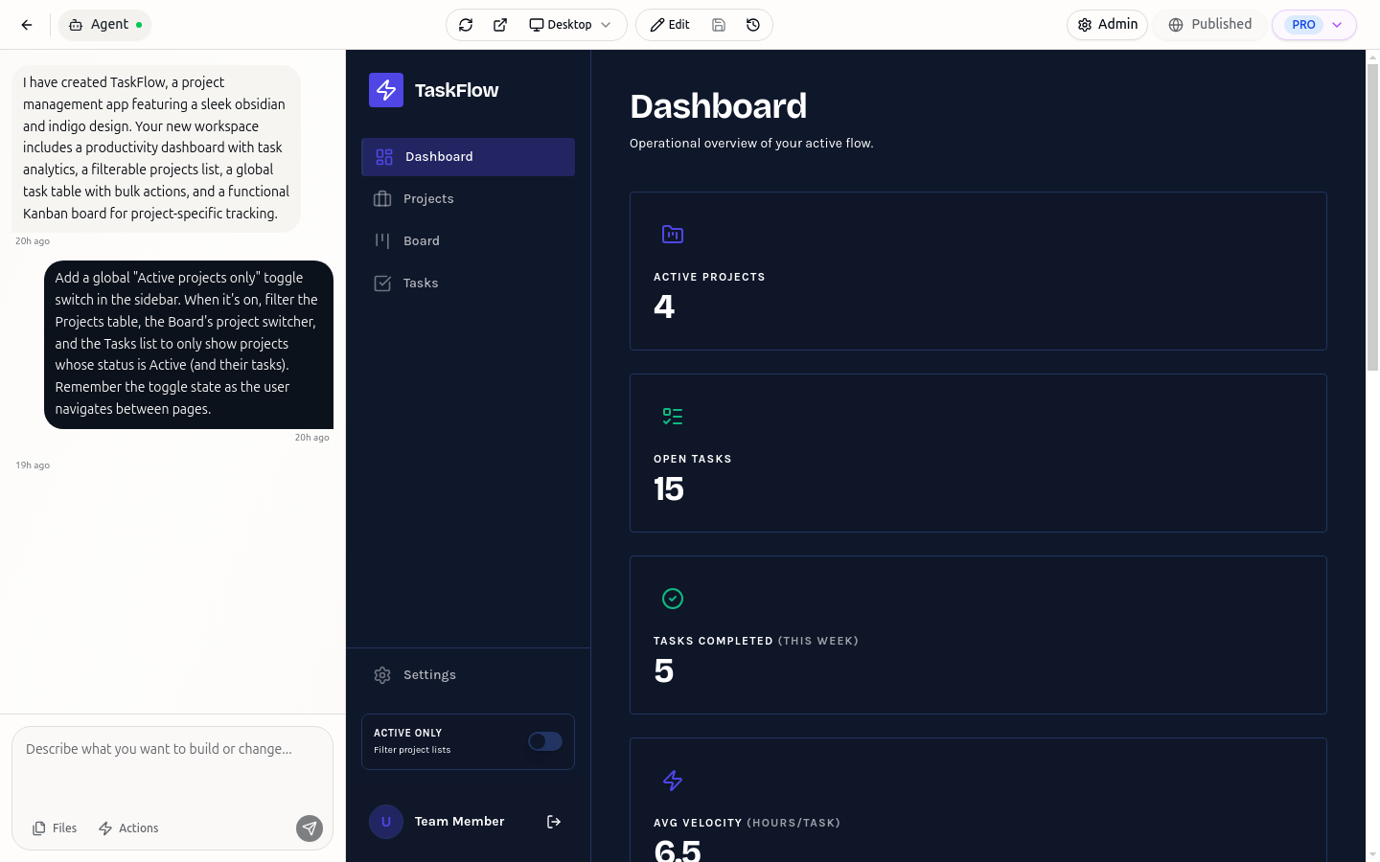Click the Dashboard grid icon in sidebar
1380x862 pixels.
pyautogui.click(x=384, y=157)
